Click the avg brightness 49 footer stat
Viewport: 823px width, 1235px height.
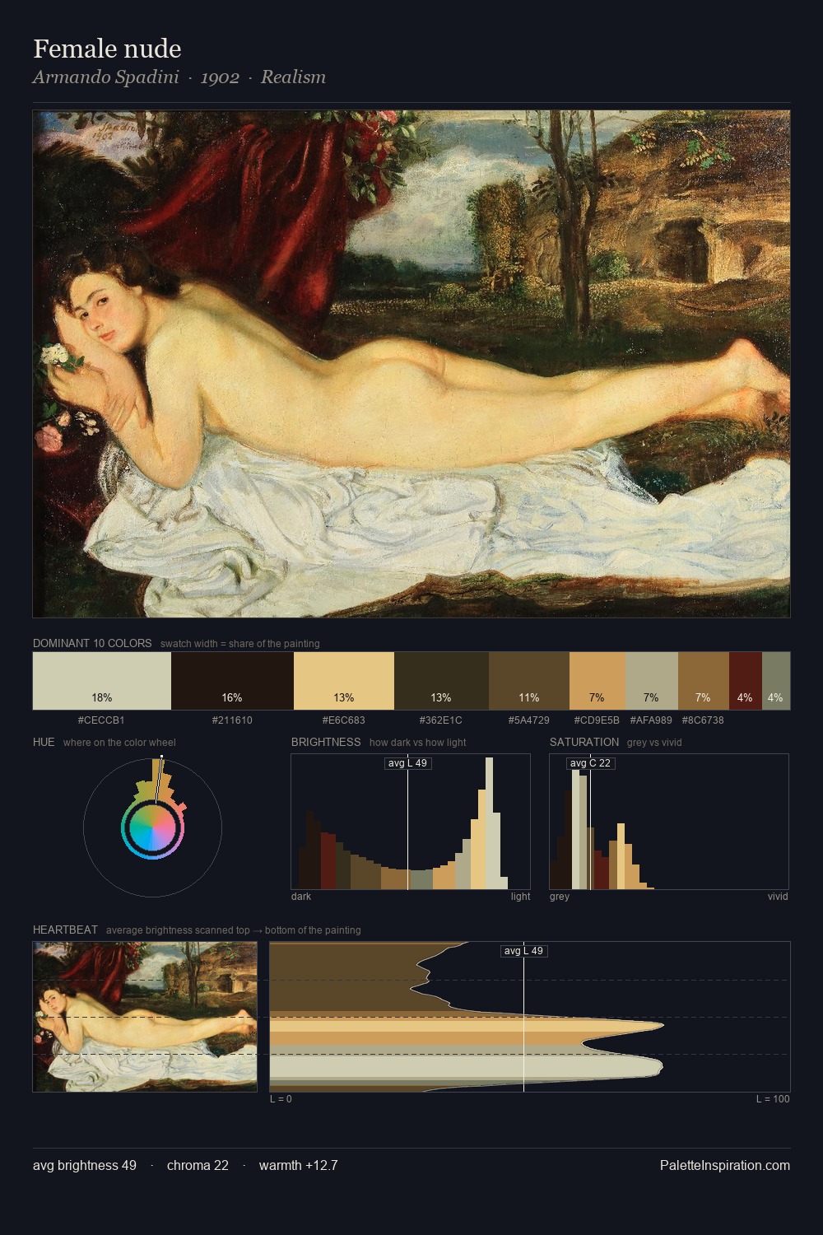click(x=85, y=1165)
